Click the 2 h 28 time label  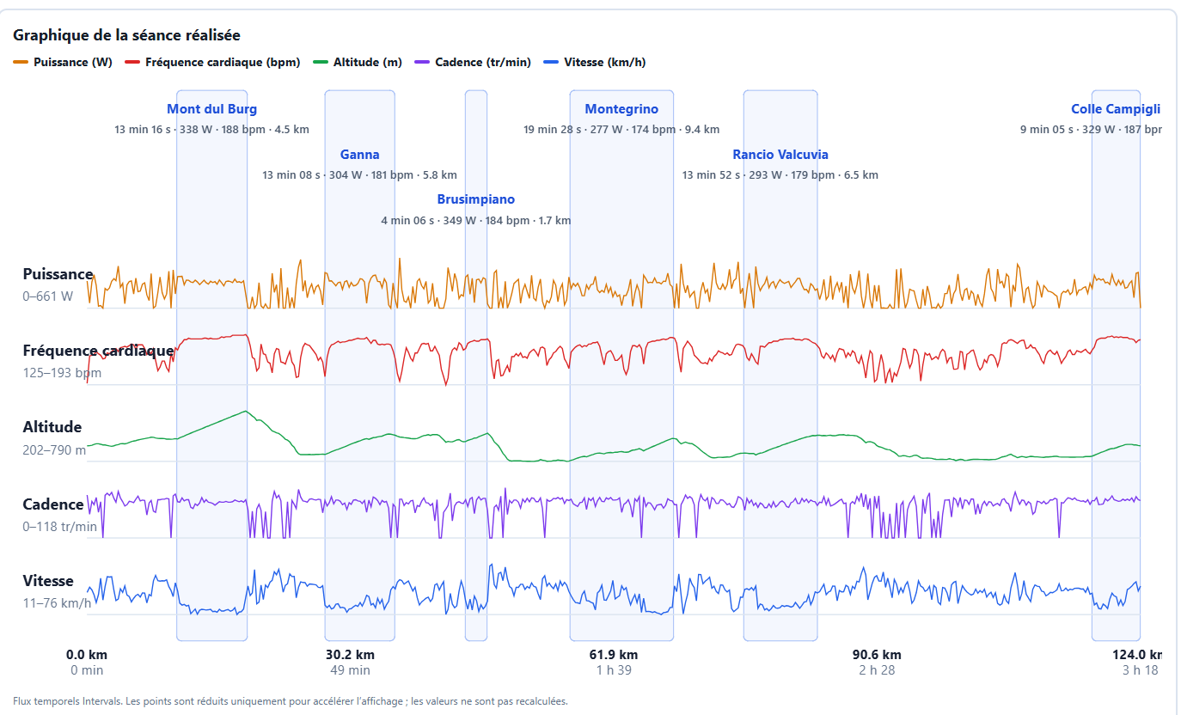pyautogui.click(x=877, y=670)
